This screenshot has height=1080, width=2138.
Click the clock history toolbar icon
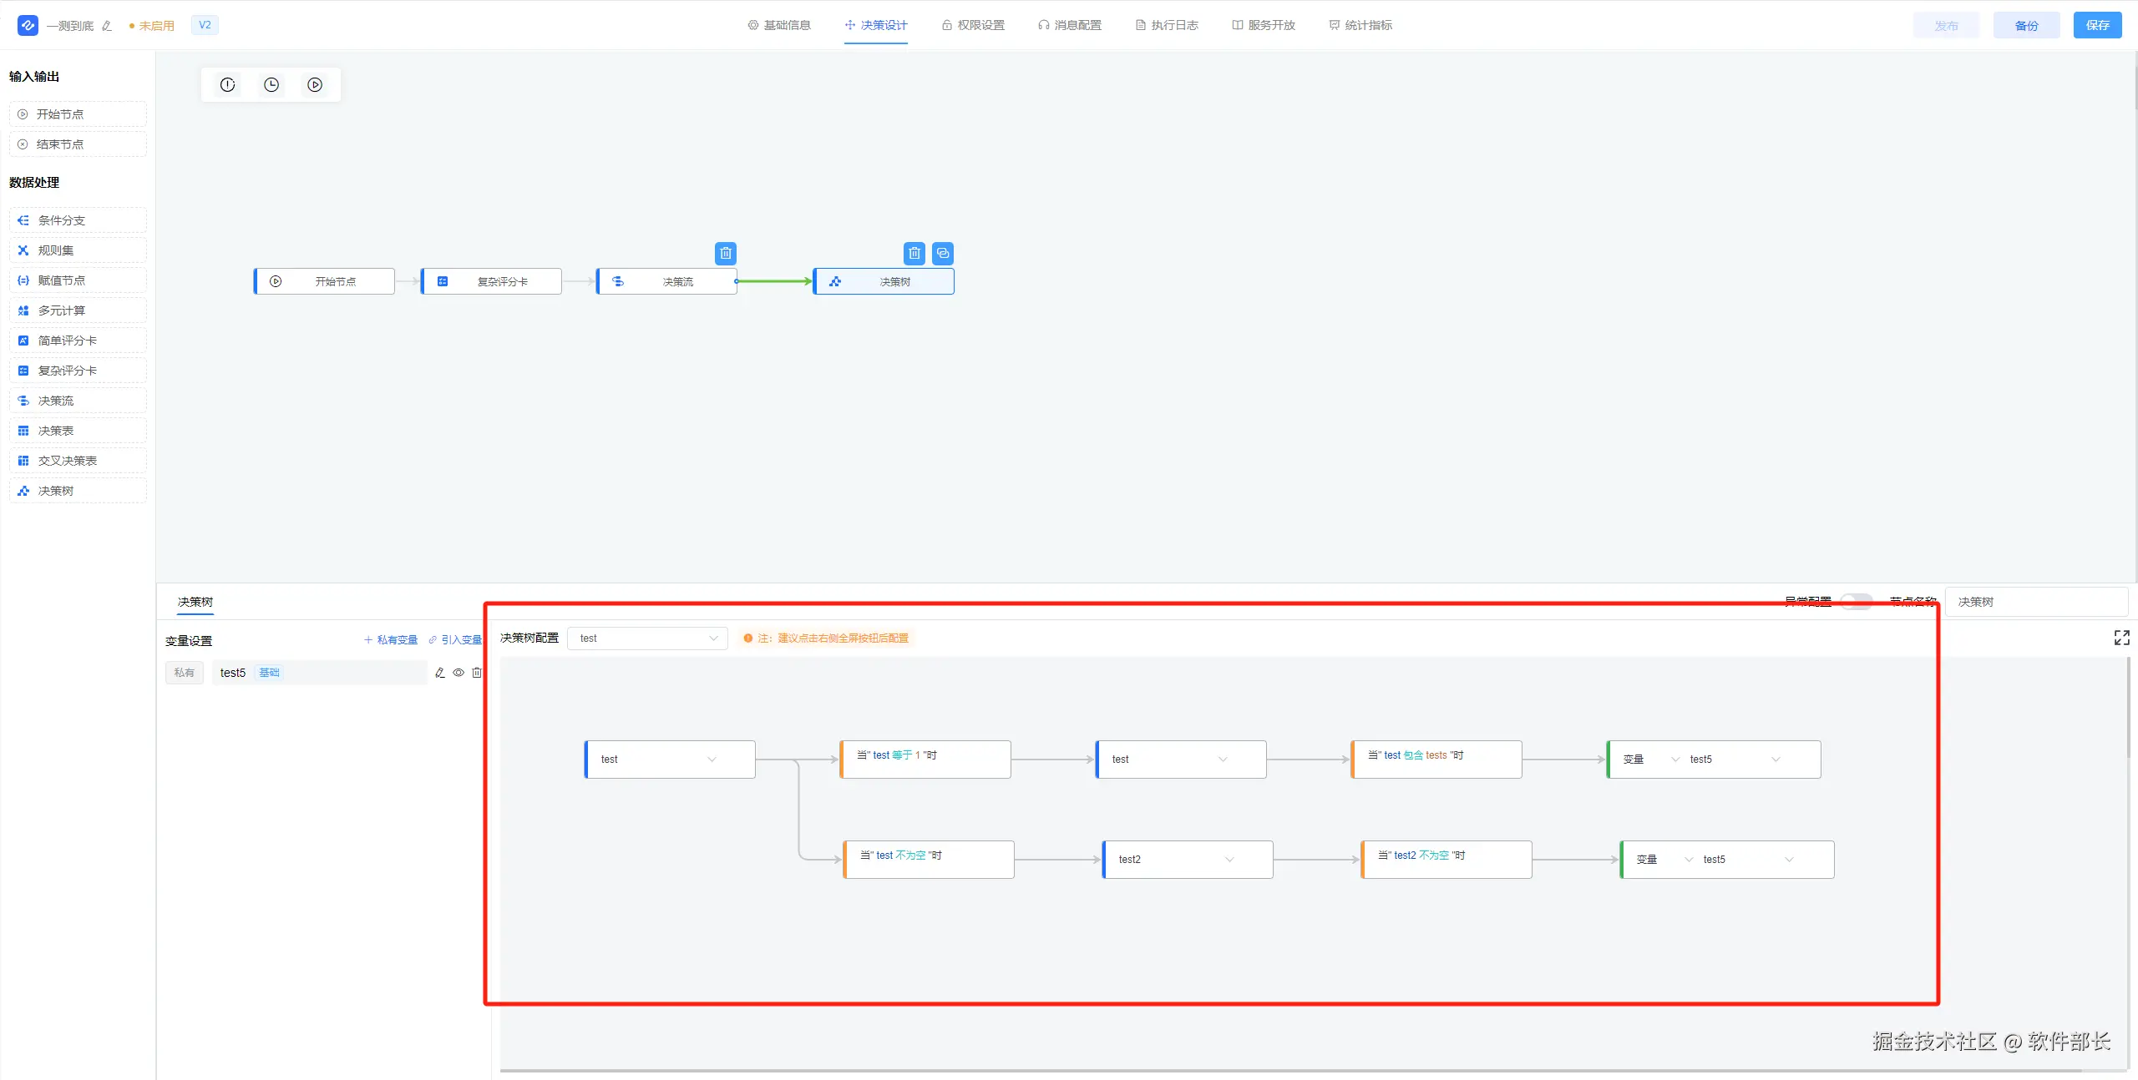[271, 84]
